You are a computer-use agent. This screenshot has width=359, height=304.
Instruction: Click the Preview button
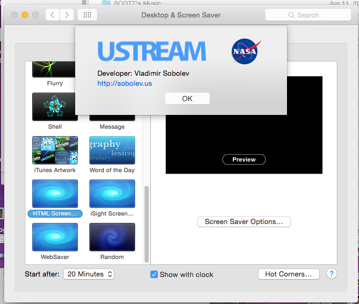(244, 159)
